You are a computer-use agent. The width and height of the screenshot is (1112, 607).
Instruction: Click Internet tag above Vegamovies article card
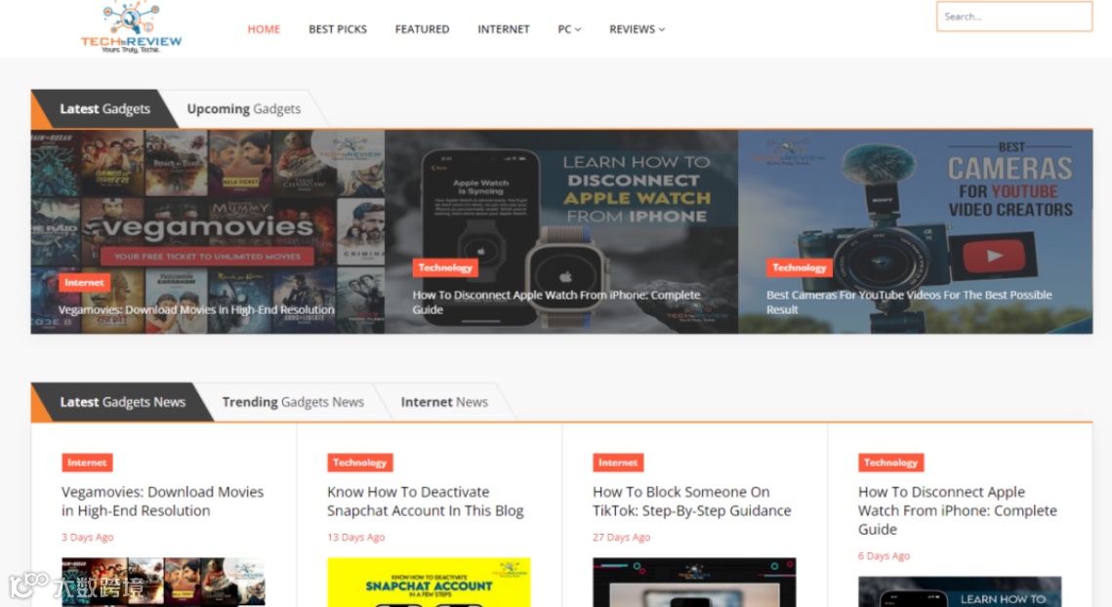(87, 463)
